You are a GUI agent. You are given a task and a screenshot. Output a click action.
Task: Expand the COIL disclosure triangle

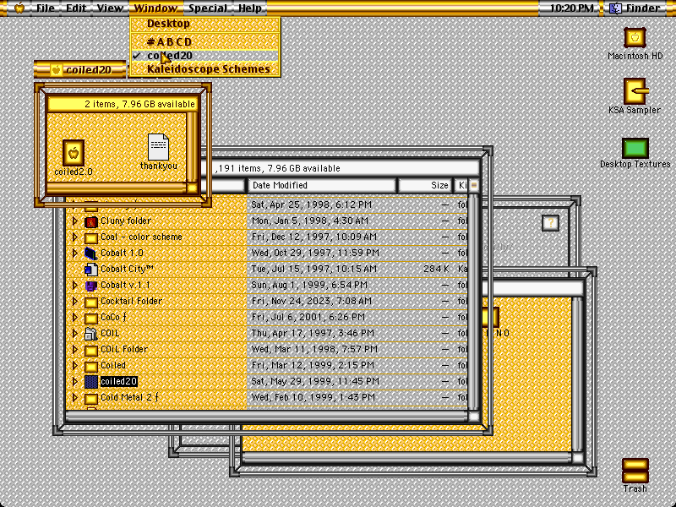(74, 333)
